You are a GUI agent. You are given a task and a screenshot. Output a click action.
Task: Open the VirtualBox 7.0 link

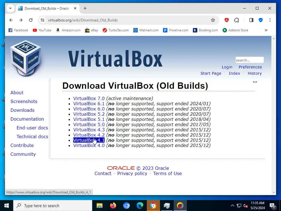89,99
